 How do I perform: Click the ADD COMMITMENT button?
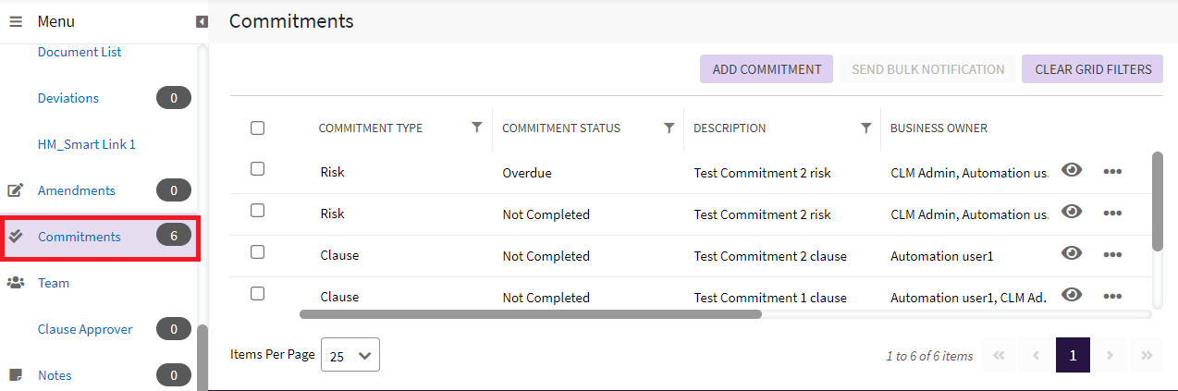[x=767, y=69]
